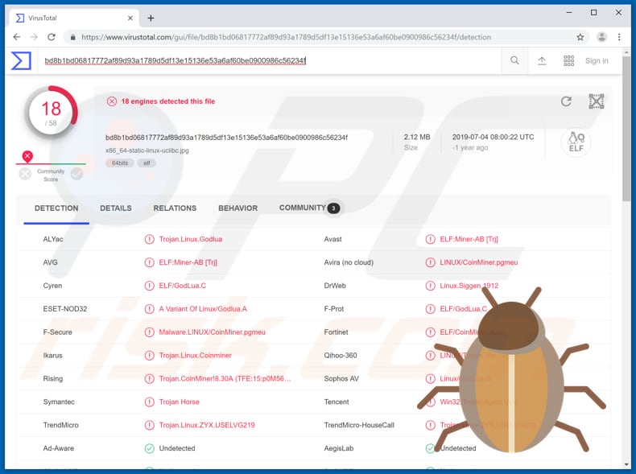
Task: Close the VirusTotal tab
Action: point(130,18)
